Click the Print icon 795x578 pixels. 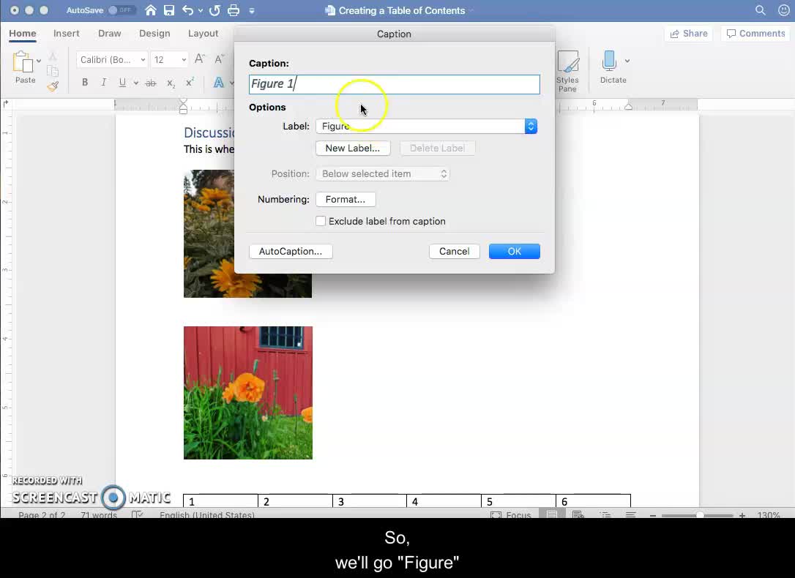pos(234,10)
